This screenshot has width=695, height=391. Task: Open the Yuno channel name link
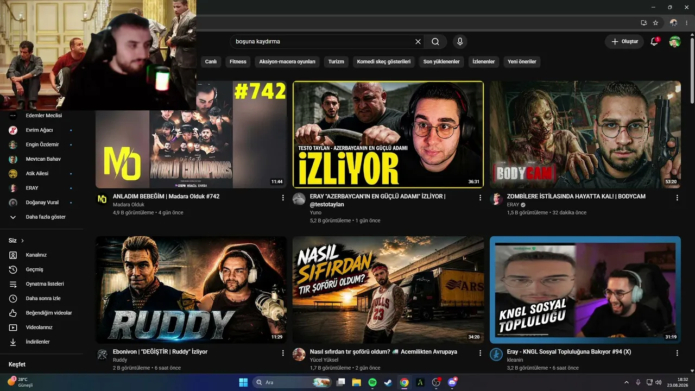click(315, 213)
